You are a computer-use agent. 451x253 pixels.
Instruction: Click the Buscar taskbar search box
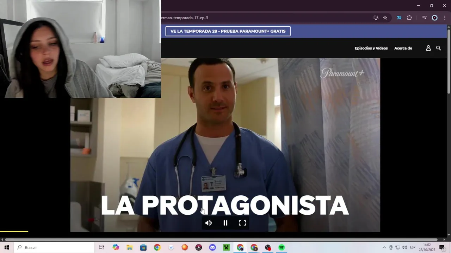pyautogui.click(x=54, y=247)
